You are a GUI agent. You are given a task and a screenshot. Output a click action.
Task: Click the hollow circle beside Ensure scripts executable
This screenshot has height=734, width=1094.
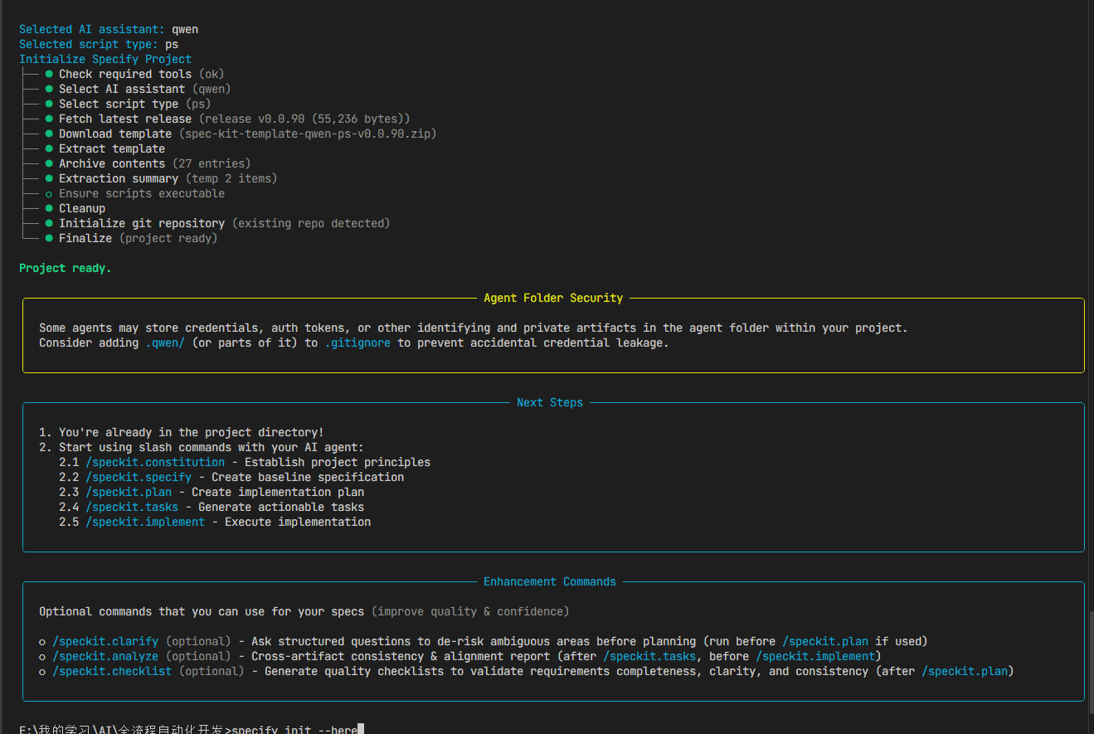(49, 194)
